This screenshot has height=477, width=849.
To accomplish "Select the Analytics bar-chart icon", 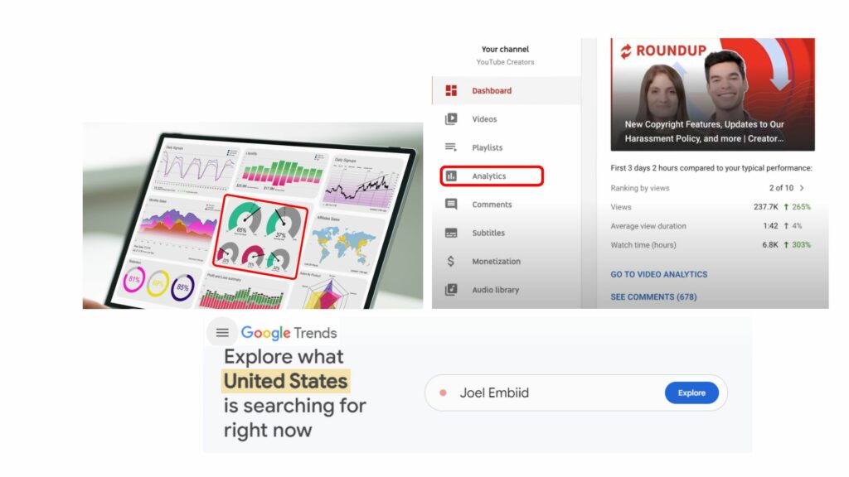I will pyautogui.click(x=450, y=176).
